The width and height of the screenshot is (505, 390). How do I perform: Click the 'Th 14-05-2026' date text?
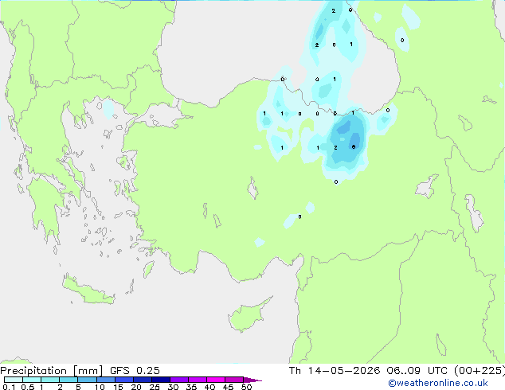point(335,371)
